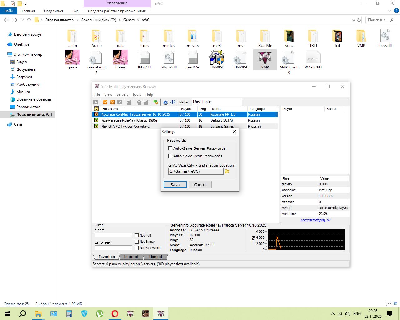Click the Installation Location path field
Screen dimensions: 400x320
tap(196, 171)
